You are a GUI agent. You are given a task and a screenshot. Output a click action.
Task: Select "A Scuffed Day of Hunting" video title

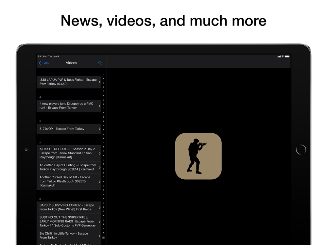pos(68,167)
